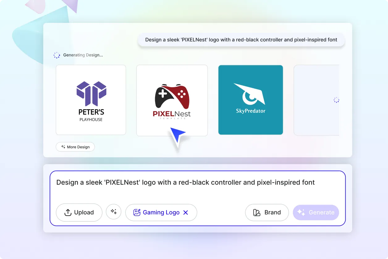The width and height of the screenshot is (388, 259).
Task: Click the Brand palette icon
Action: pyautogui.click(x=257, y=213)
